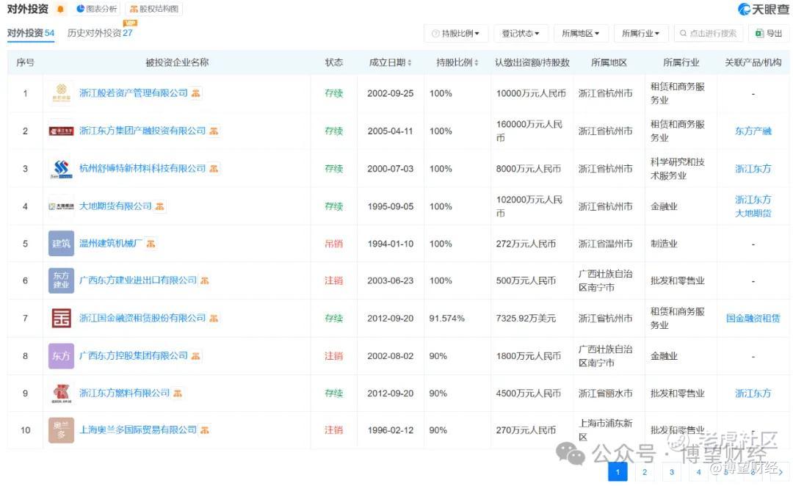Click structure icon beside 浙江般若资产管理有限公司

click(196, 93)
